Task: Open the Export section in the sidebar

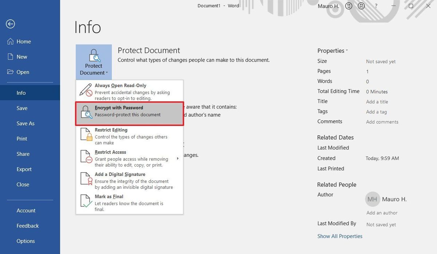Action: click(24, 169)
